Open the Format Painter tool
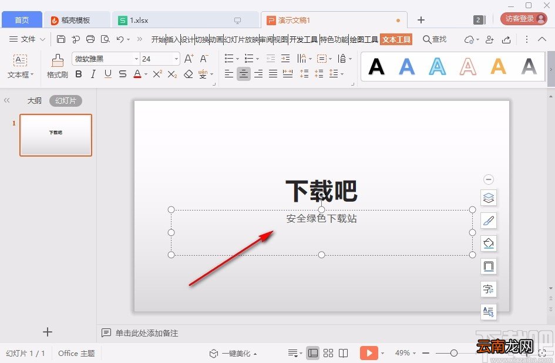555x363 pixels. [x=58, y=66]
